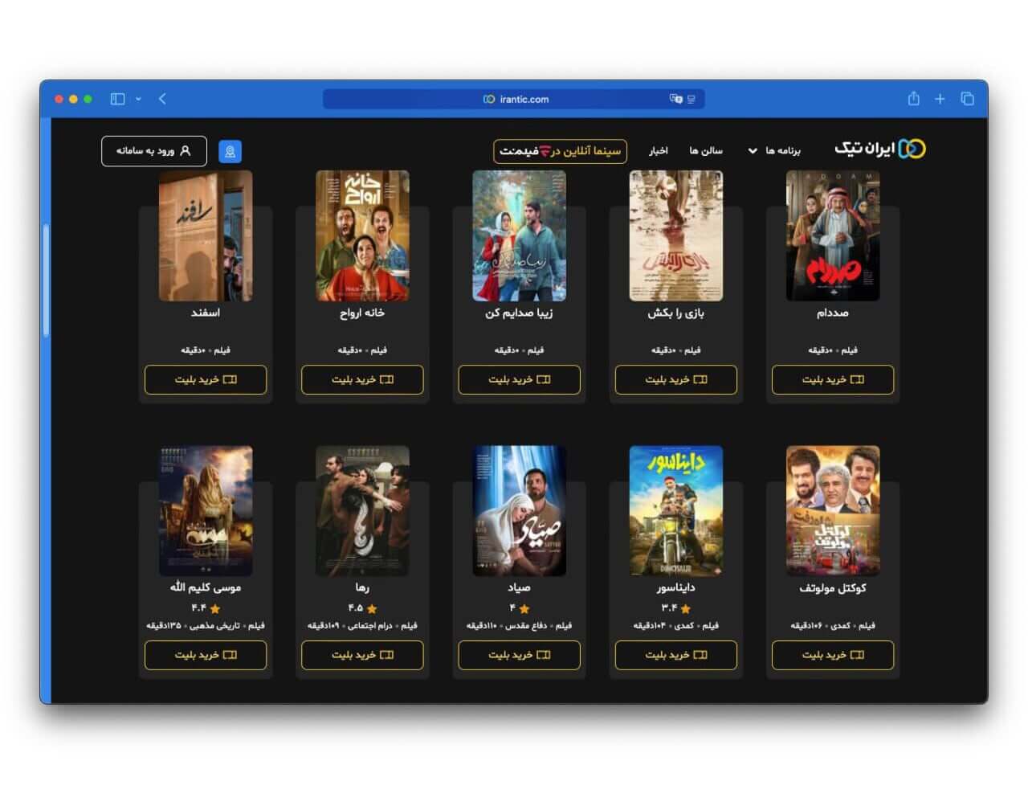Open the صددام movie poster
This screenshot has width=1028, height=810.
click(833, 235)
